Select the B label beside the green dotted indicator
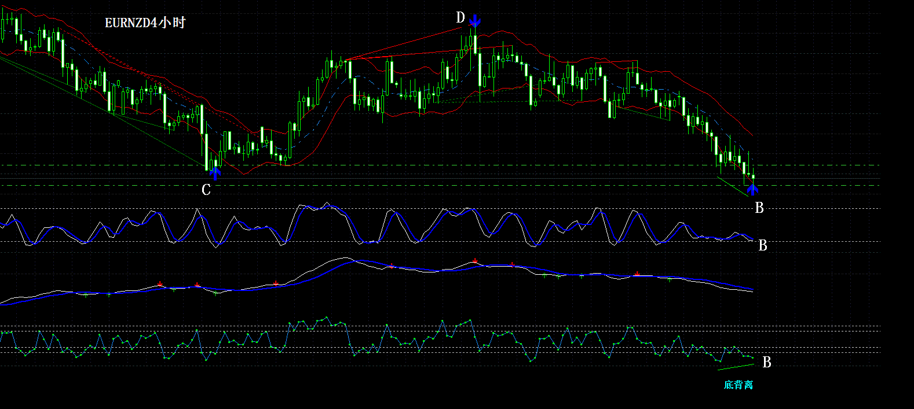 point(767,362)
